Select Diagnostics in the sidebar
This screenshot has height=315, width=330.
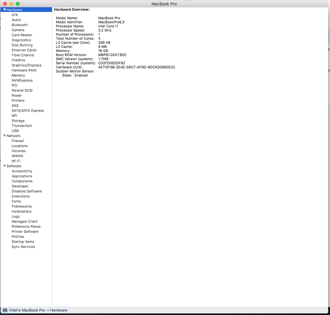click(x=21, y=40)
